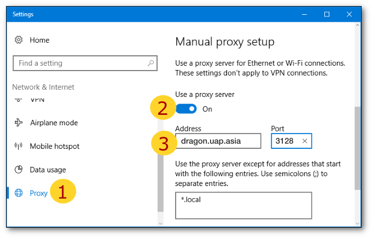Screen dimensions: 372x238
Task: Click the Port number field
Action: coord(292,141)
